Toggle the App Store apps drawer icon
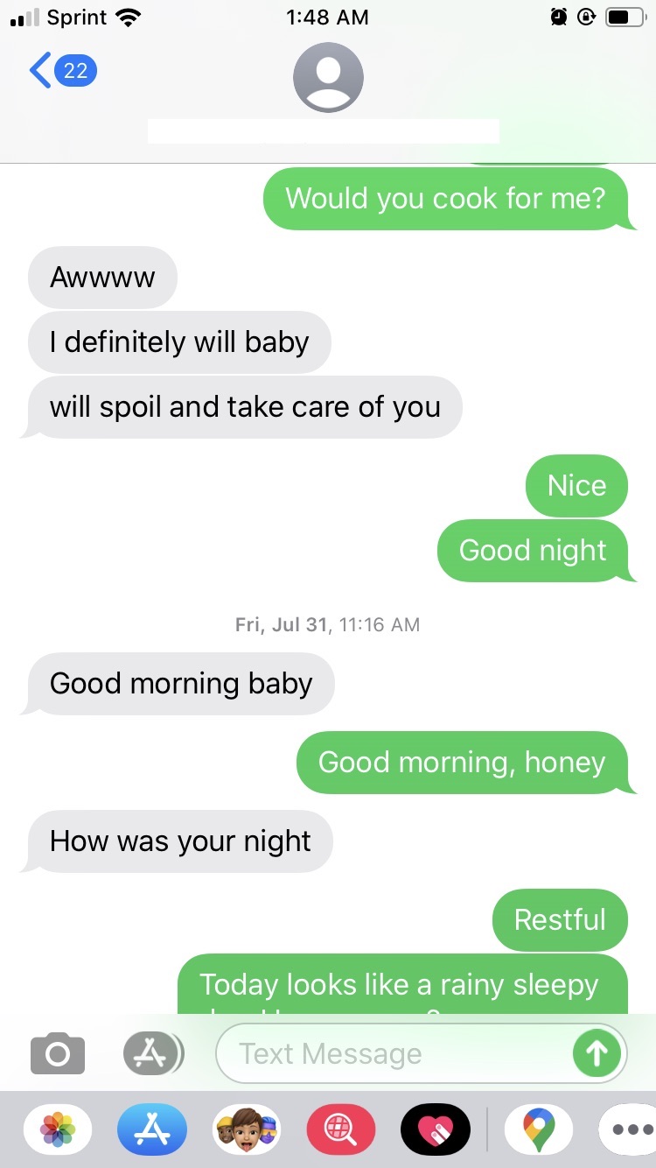This screenshot has width=656, height=1168. (x=153, y=1053)
